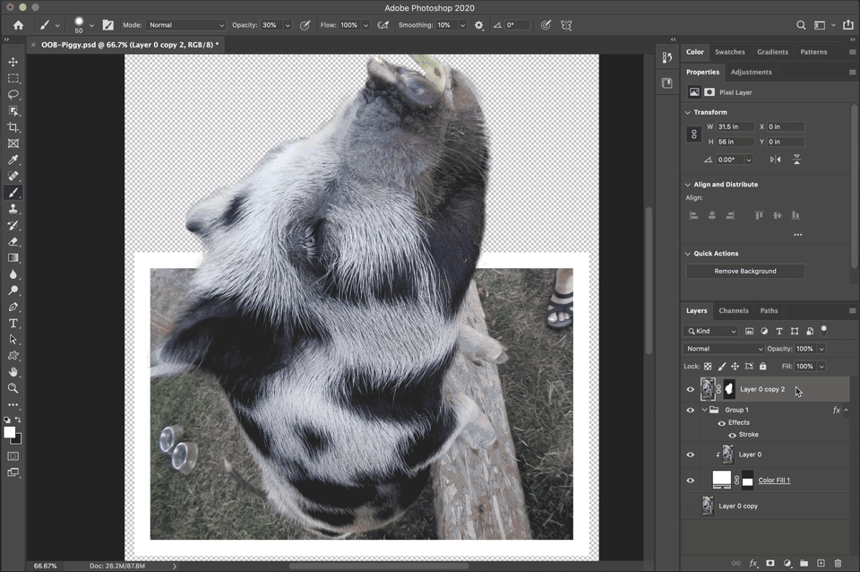860x572 pixels.
Task: Open smoothing options gear
Action: click(478, 25)
